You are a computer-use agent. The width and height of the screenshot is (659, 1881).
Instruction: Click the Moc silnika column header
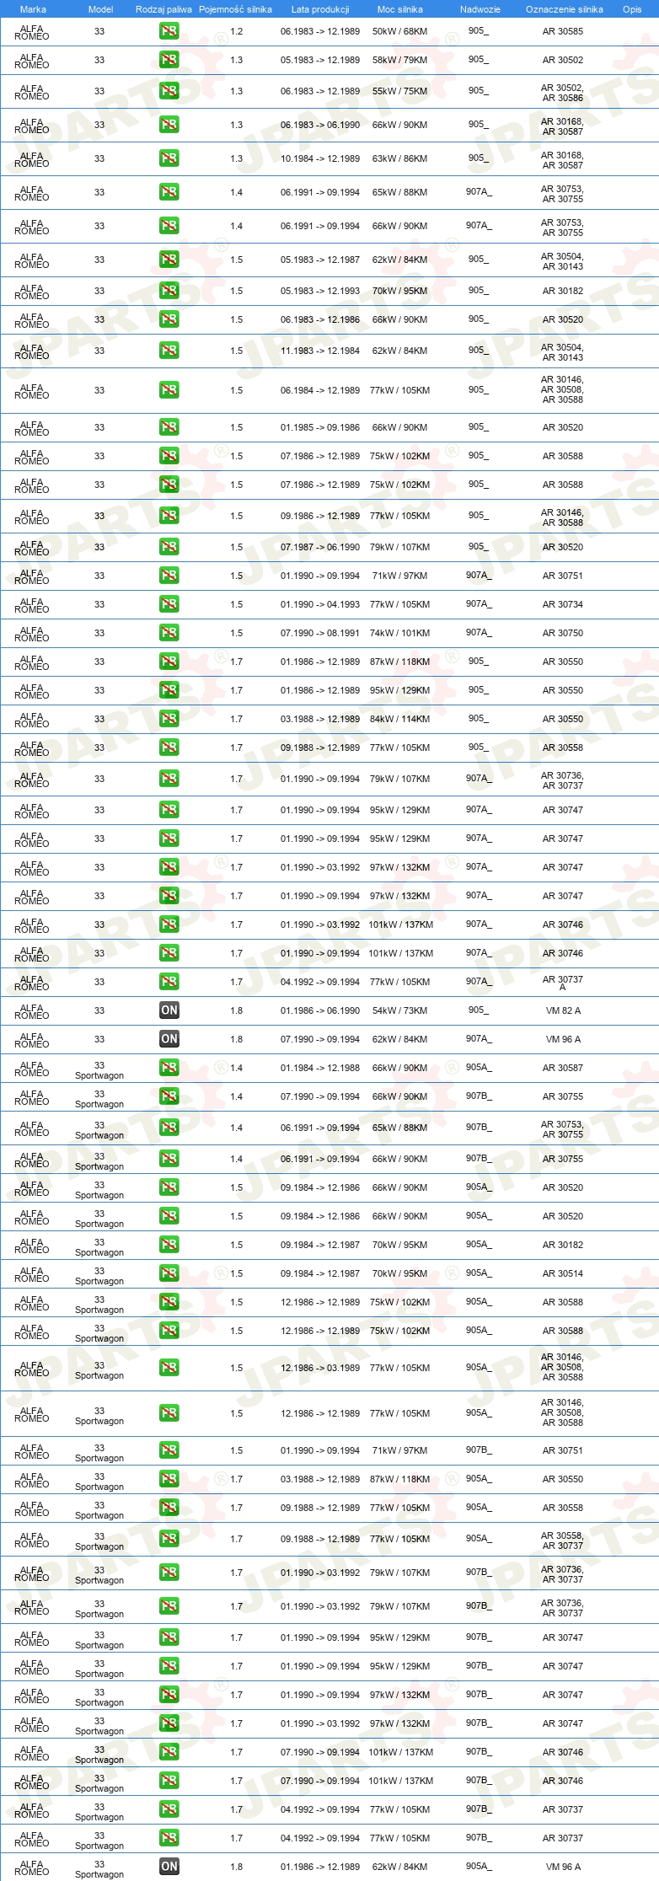(400, 9)
